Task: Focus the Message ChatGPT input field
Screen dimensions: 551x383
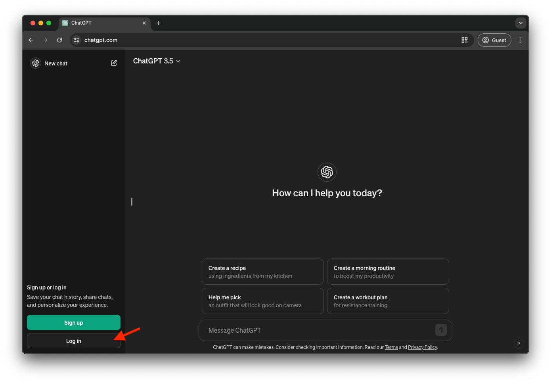Action: coord(317,330)
